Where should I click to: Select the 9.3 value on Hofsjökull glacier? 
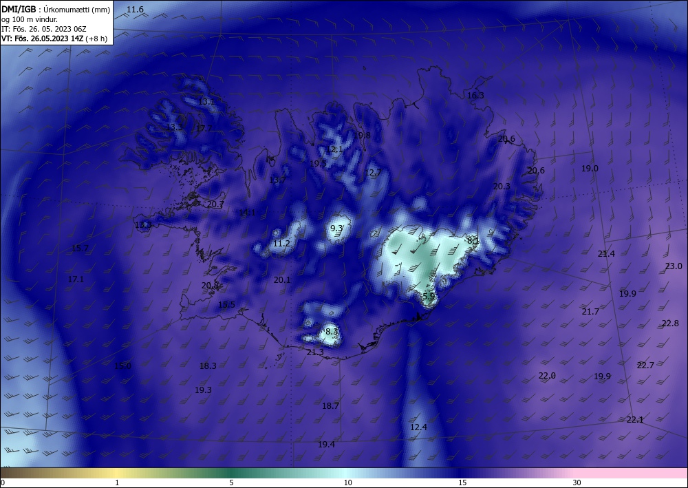coord(336,229)
